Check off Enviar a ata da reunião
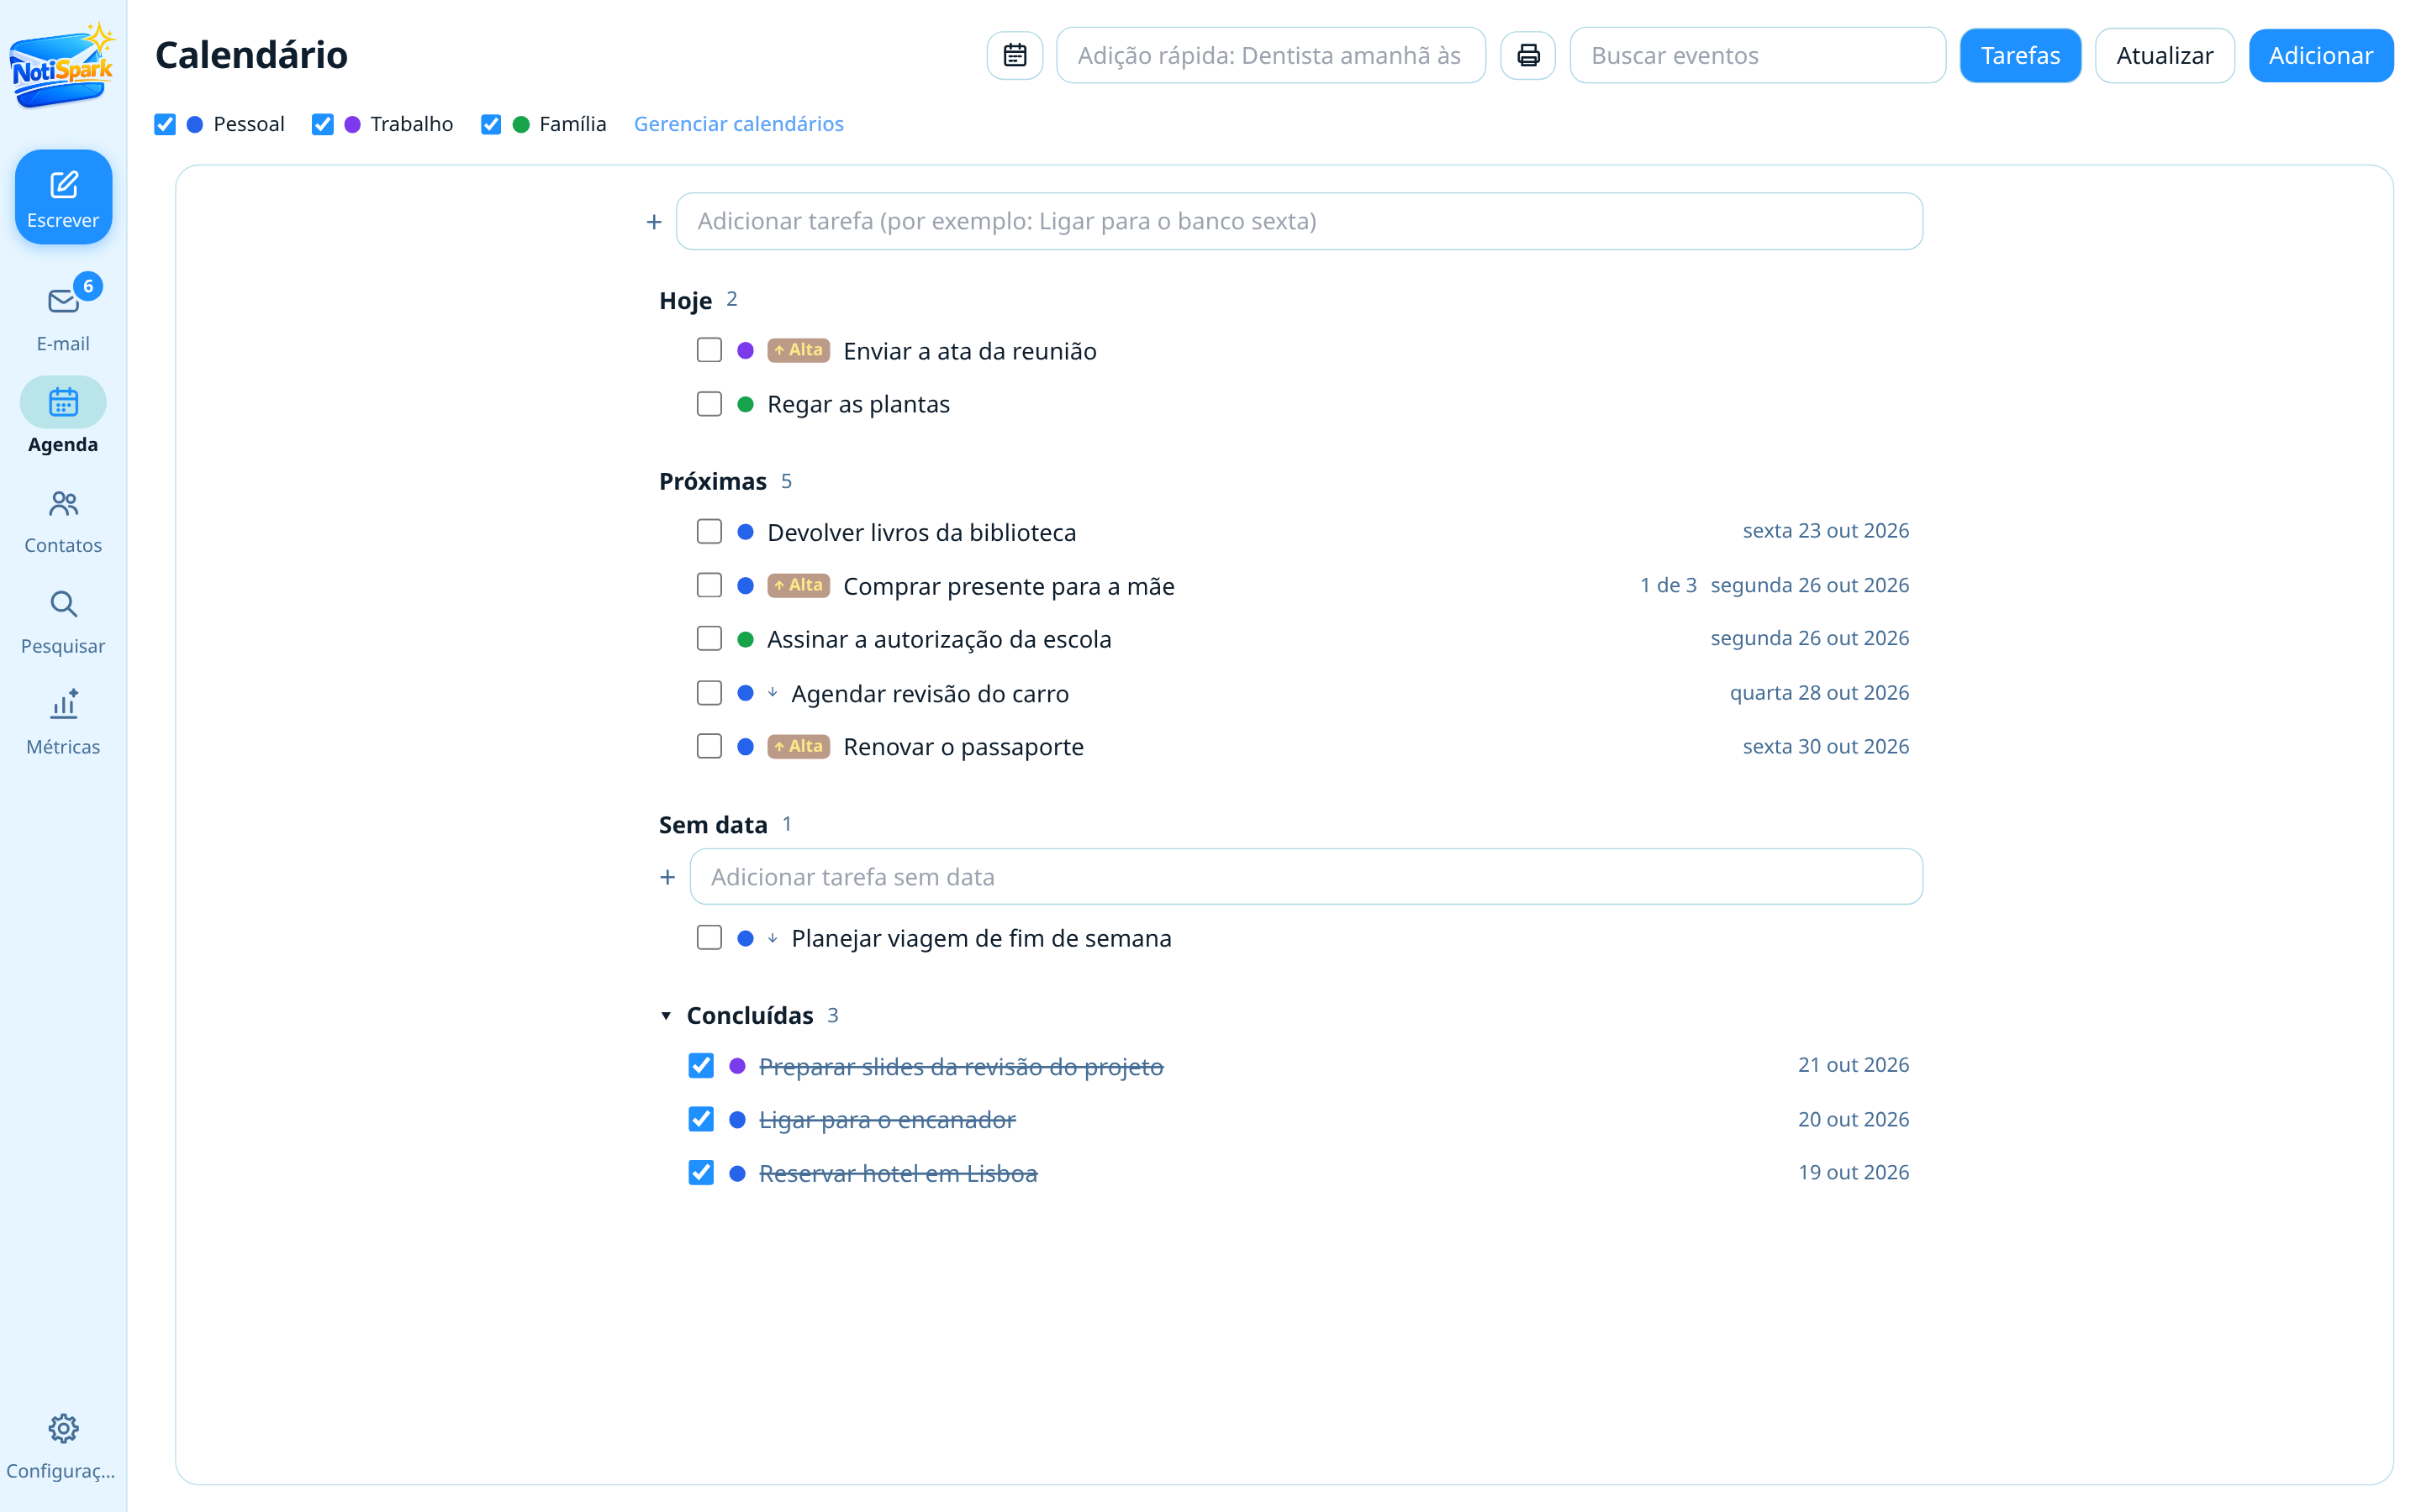The width and height of the screenshot is (2421, 1512). click(709, 350)
